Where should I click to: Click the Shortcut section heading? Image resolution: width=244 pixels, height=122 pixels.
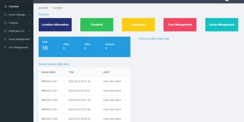tap(44, 14)
